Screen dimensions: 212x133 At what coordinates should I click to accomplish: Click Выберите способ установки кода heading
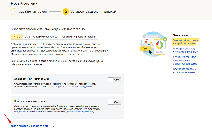click(48, 29)
